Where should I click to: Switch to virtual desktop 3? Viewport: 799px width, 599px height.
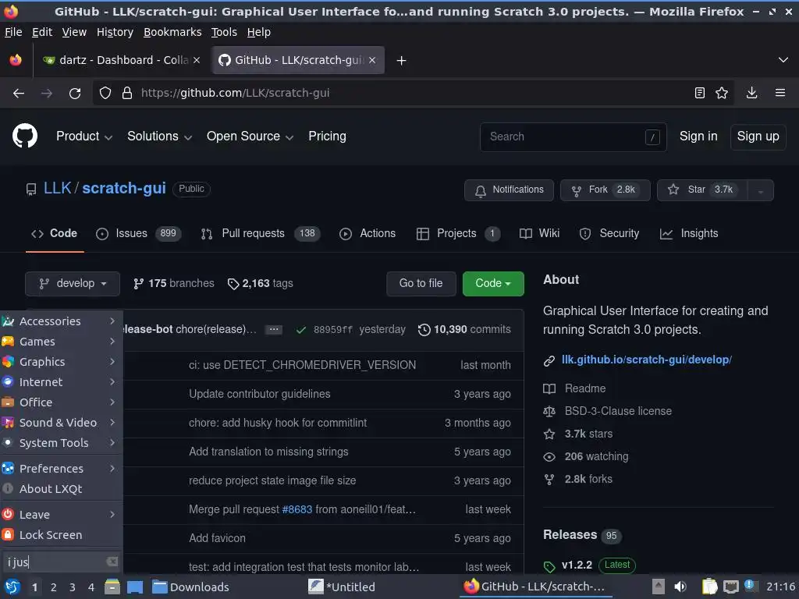pyautogui.click(x=73, y=587)
